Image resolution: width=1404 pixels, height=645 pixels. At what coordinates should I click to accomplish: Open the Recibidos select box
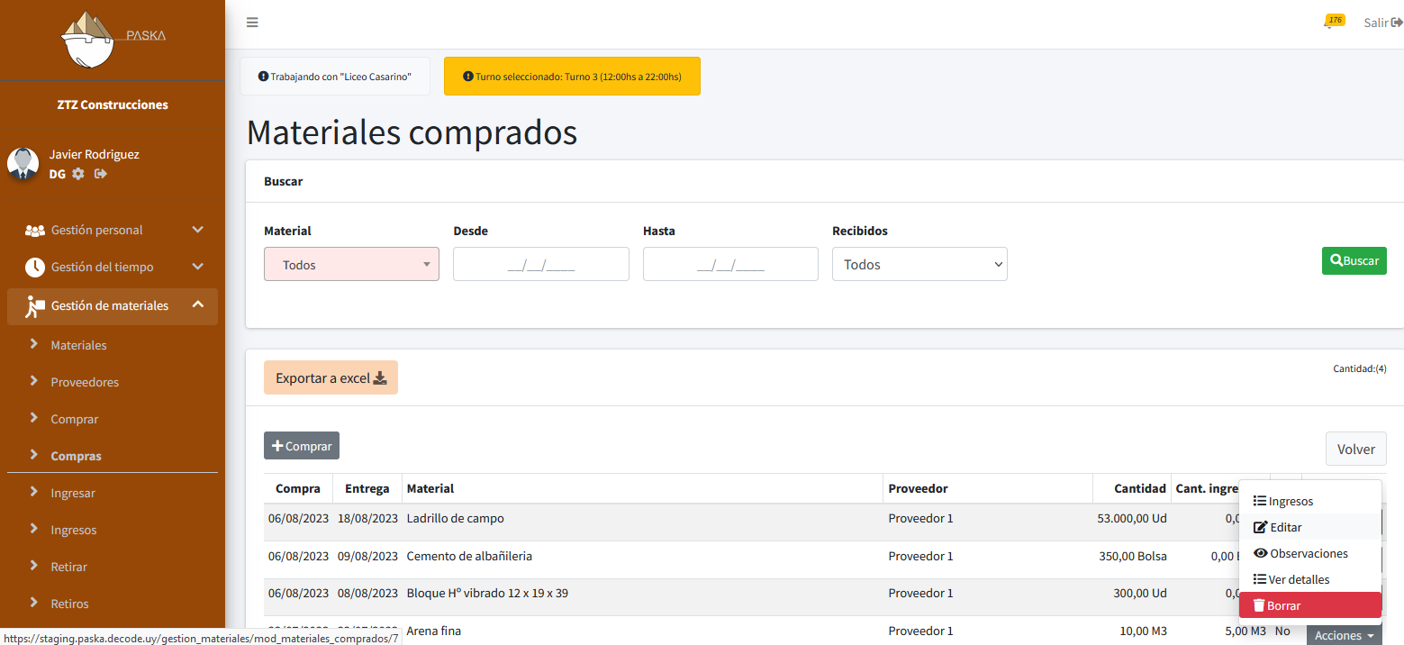[x=919, y=265]
